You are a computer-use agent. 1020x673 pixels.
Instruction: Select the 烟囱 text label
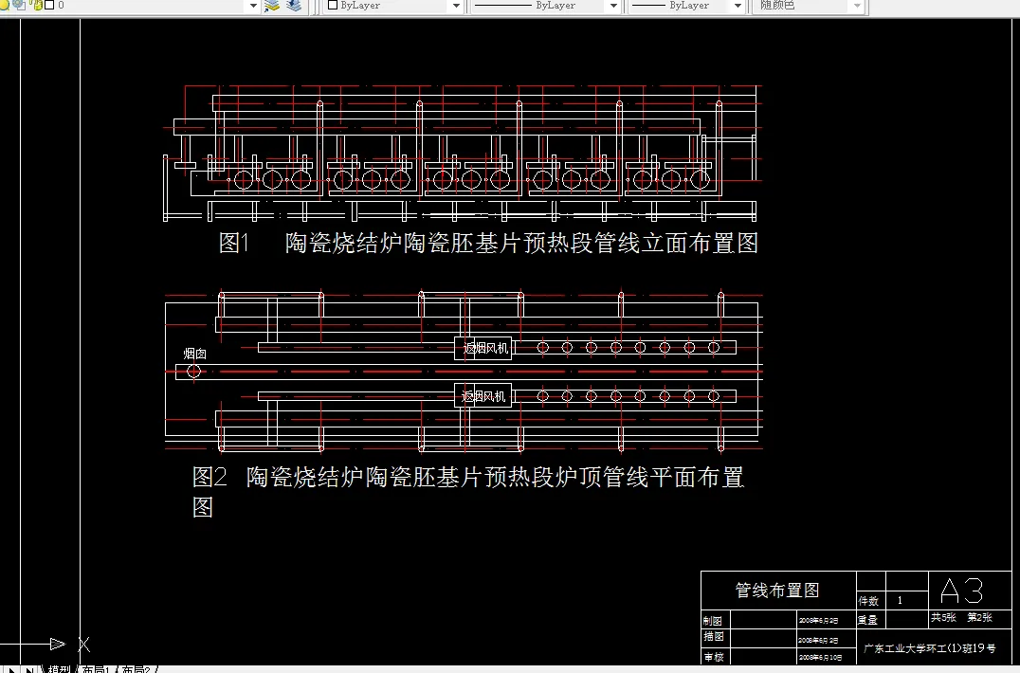click(194, 354)
